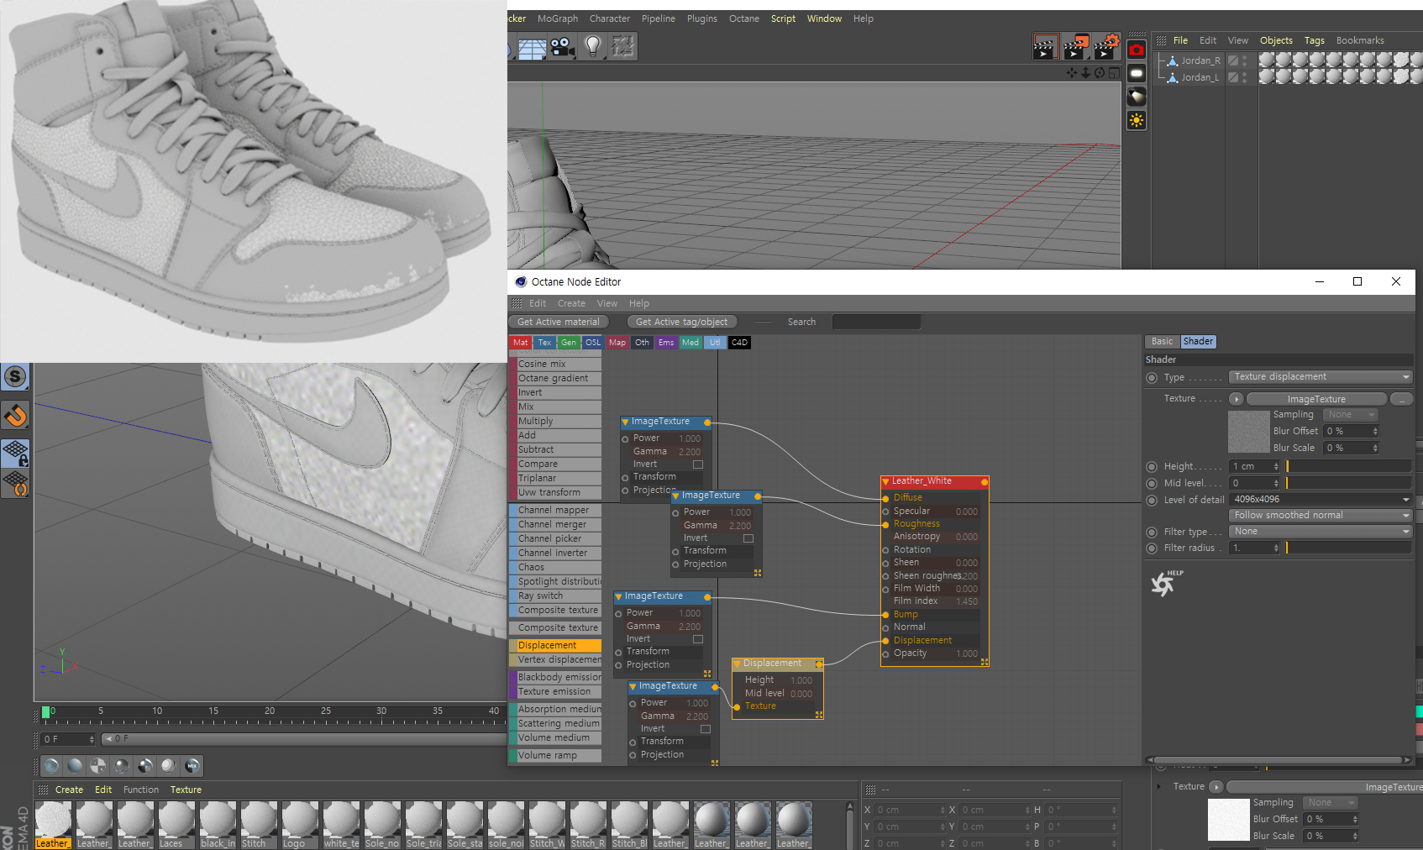Click the light bulb icon in toolbar
The image size is (1423, 850).
[x=593, y=46]
